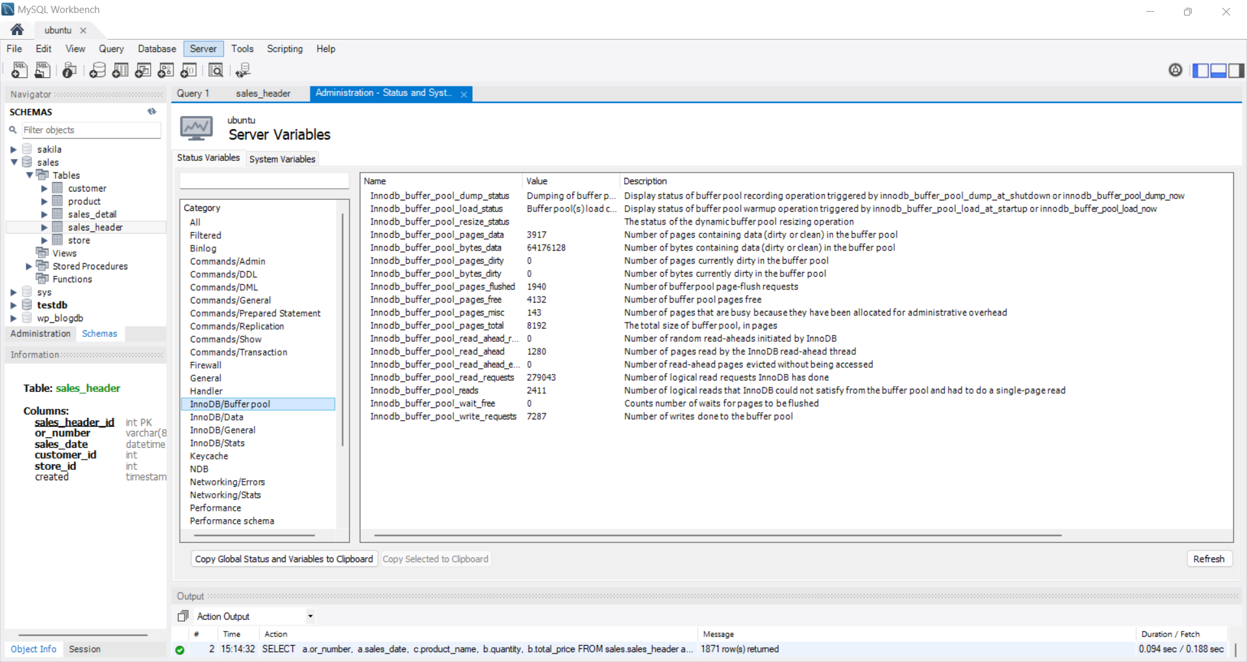Click the Filter objects search field
Screen dimensions: 1247x662
(x=91, y=130)
